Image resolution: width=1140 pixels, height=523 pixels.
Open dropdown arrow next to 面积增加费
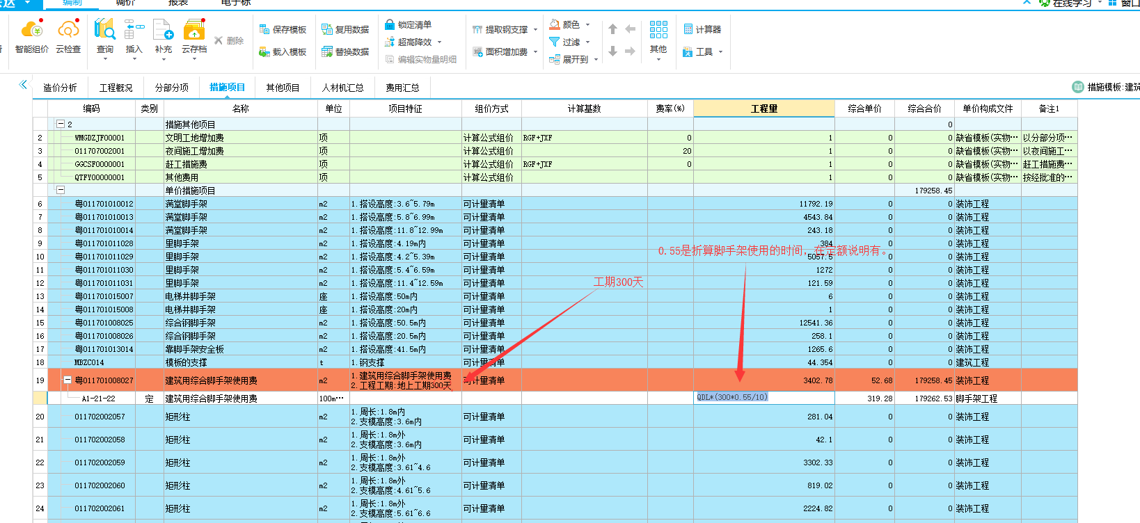535,52
